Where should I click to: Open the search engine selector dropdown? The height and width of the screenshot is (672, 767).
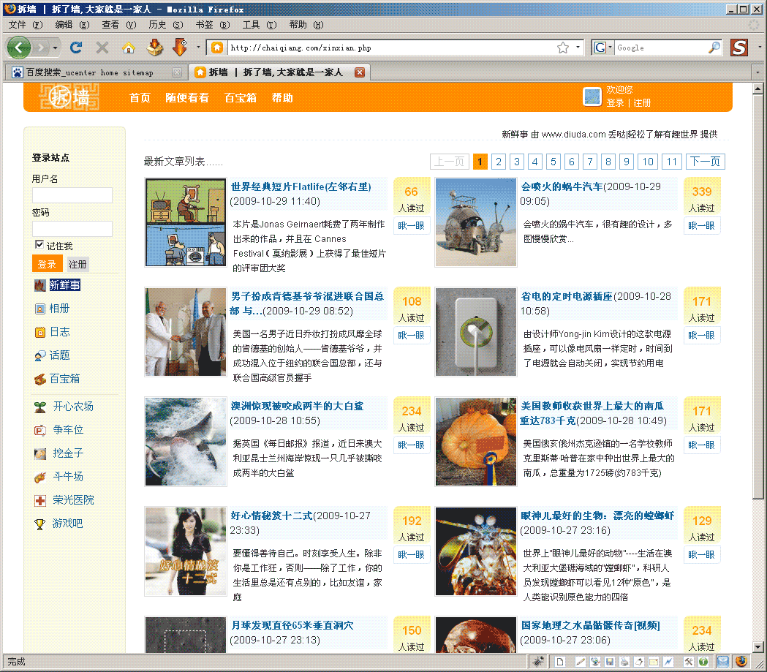click(x=610, y=48)
